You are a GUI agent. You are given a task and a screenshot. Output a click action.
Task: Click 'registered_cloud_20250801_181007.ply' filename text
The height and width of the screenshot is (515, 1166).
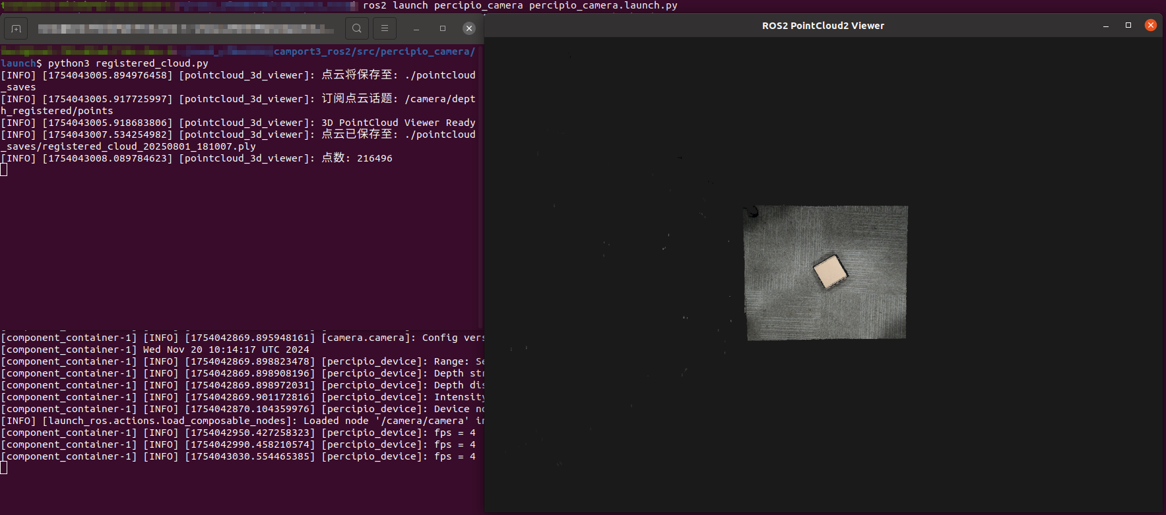point(149,146)
